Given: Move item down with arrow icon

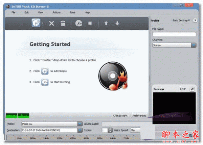Looking at the screenshot, I should point(117,23).
